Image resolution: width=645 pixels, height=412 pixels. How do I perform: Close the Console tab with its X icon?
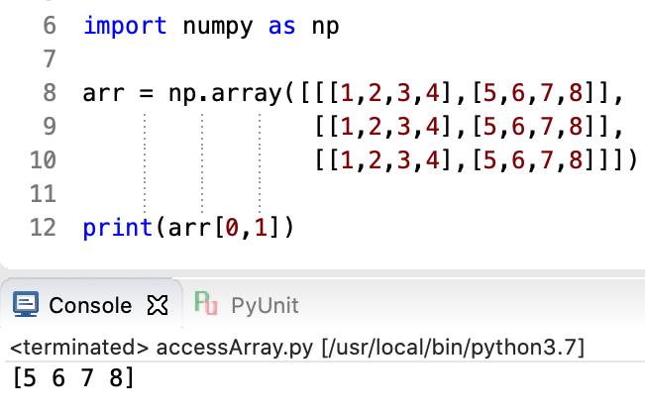(x=157, y=305)
